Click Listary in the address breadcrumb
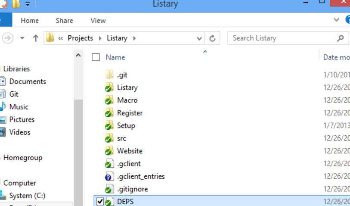This screenshot has height=206, width=350. click(117, 38)
